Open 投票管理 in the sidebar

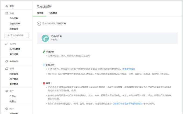(x=14, y=29)
